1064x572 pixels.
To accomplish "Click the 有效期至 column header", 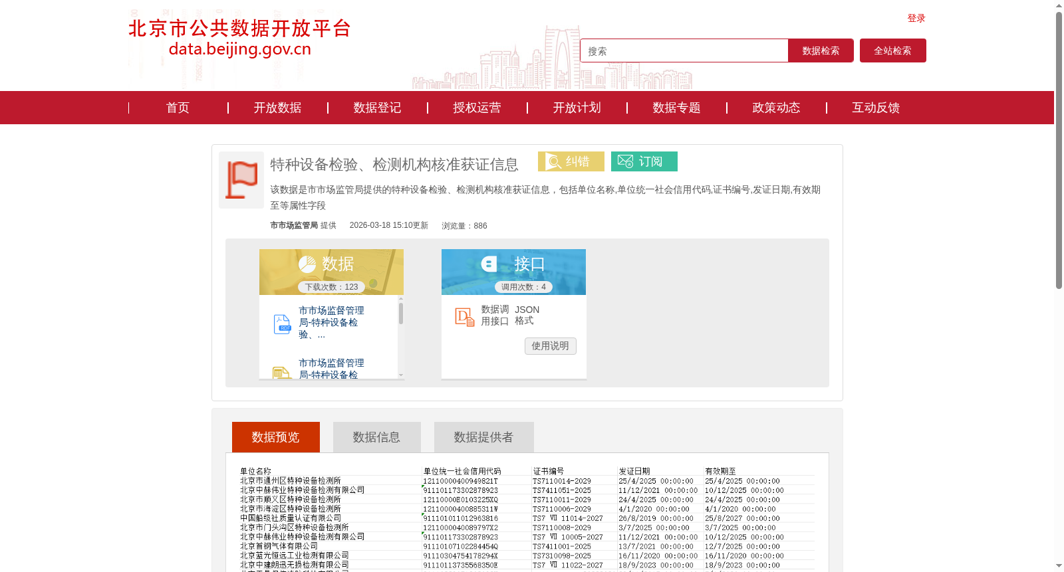I will [x=721, y=471].
